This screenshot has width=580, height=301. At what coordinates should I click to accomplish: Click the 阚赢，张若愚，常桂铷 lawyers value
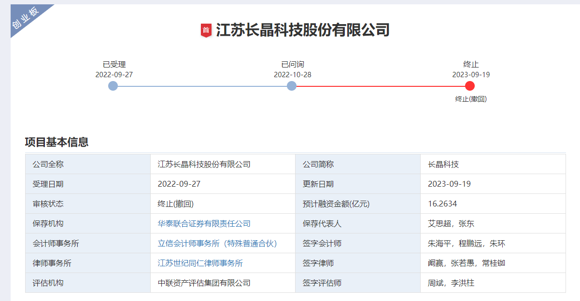(x=467, y=263)
